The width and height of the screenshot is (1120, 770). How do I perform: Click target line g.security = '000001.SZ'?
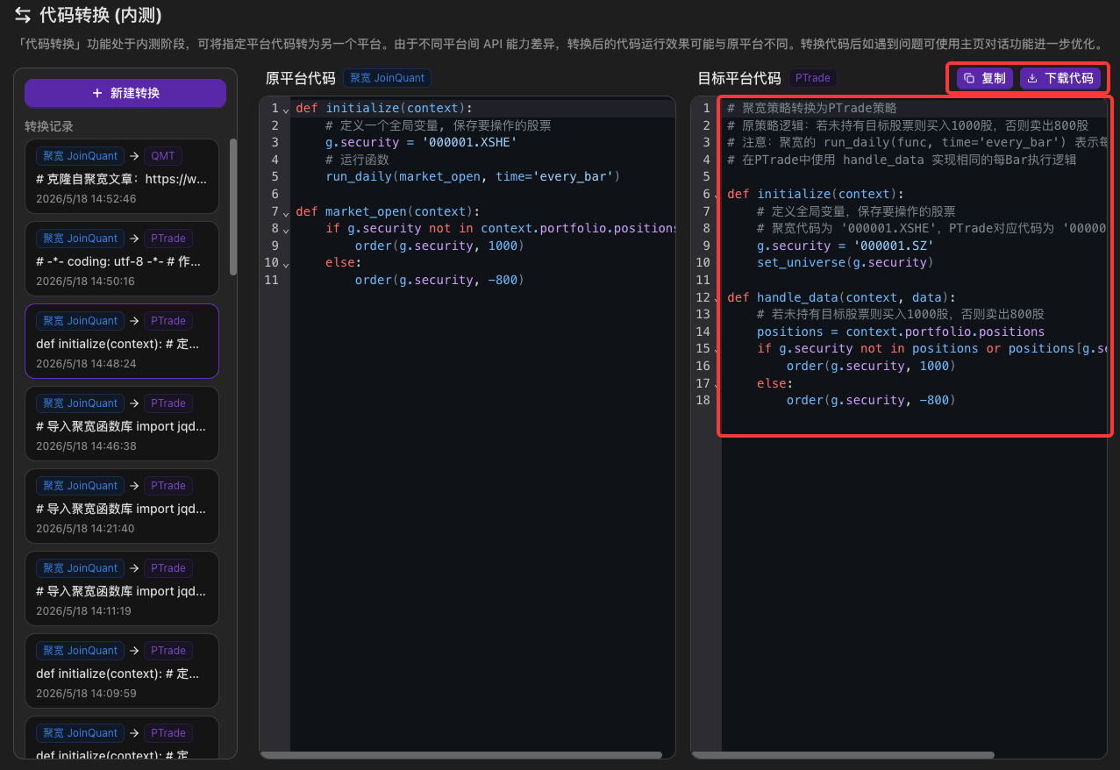coord(845,246)
